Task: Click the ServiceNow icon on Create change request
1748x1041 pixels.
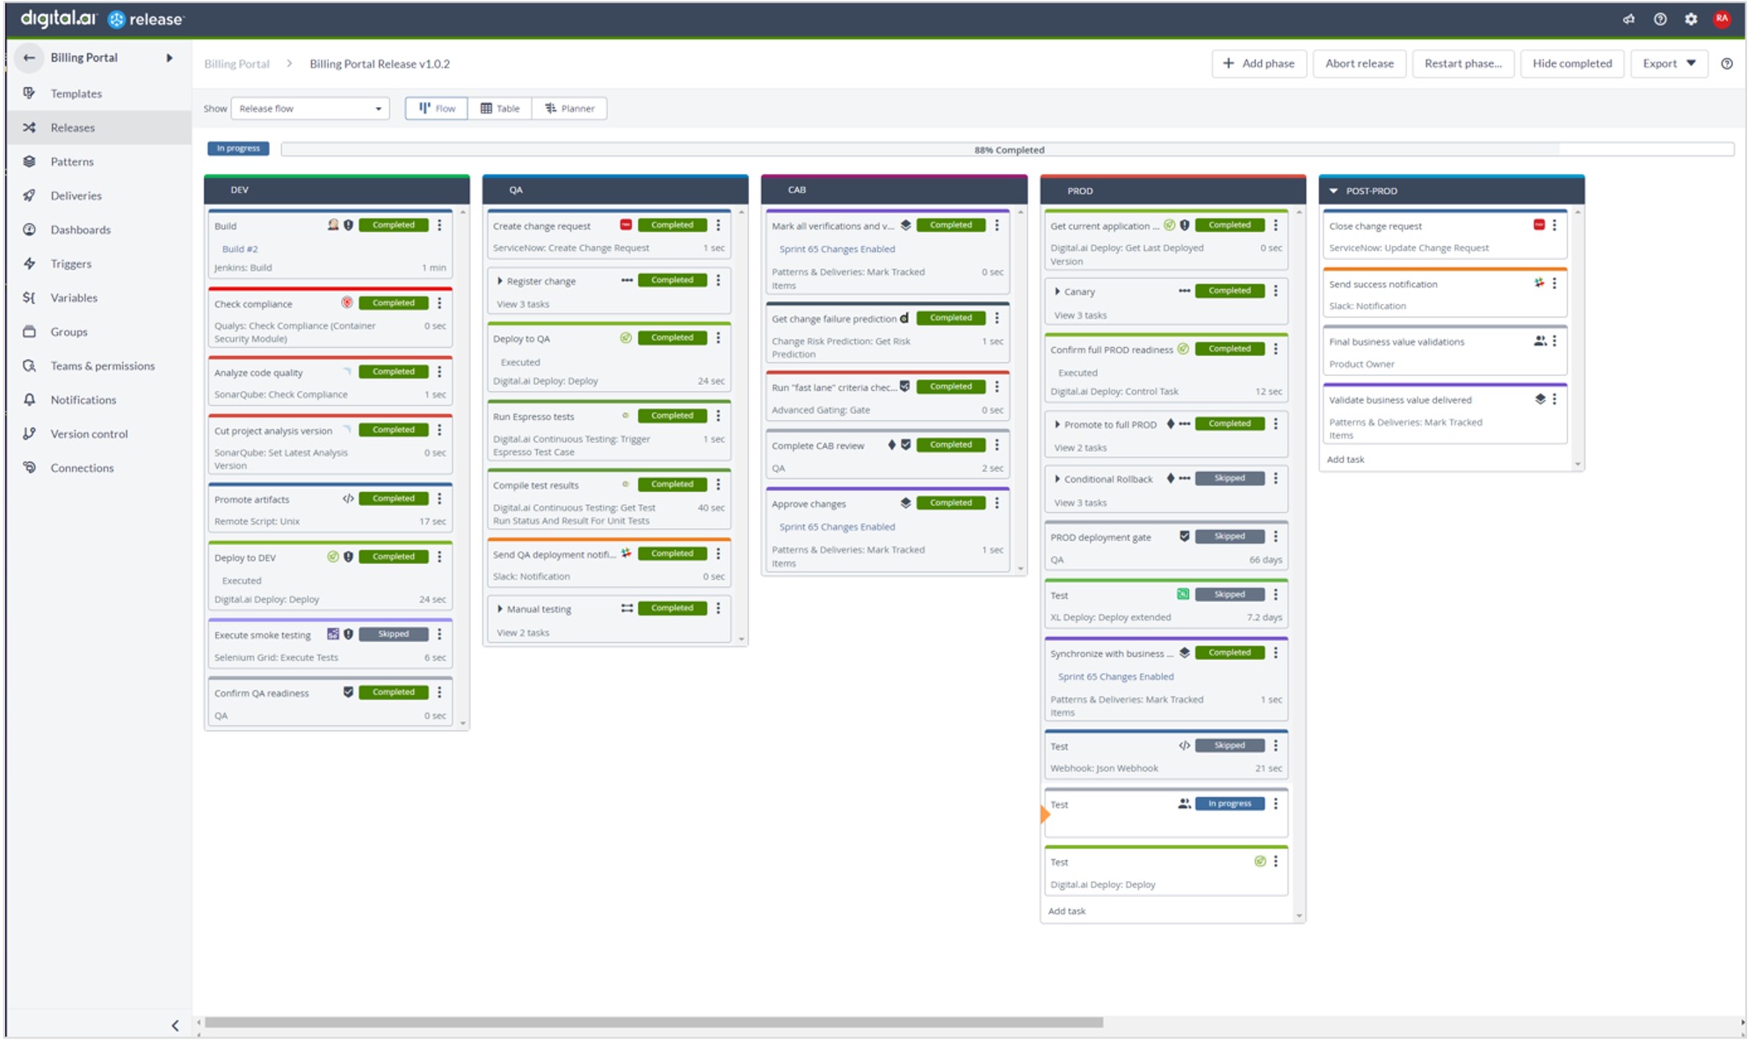Action: point(626,225)
